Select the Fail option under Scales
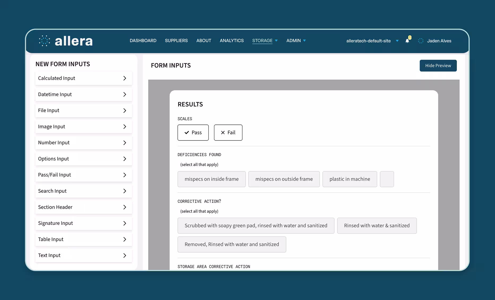The height and width of the screenshot is (300, 495). tap(228, 132)
